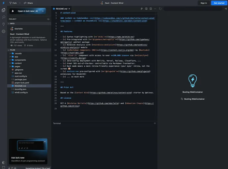Click the Share button
Viewport: 228px width, 169px height.
(28, 3)
